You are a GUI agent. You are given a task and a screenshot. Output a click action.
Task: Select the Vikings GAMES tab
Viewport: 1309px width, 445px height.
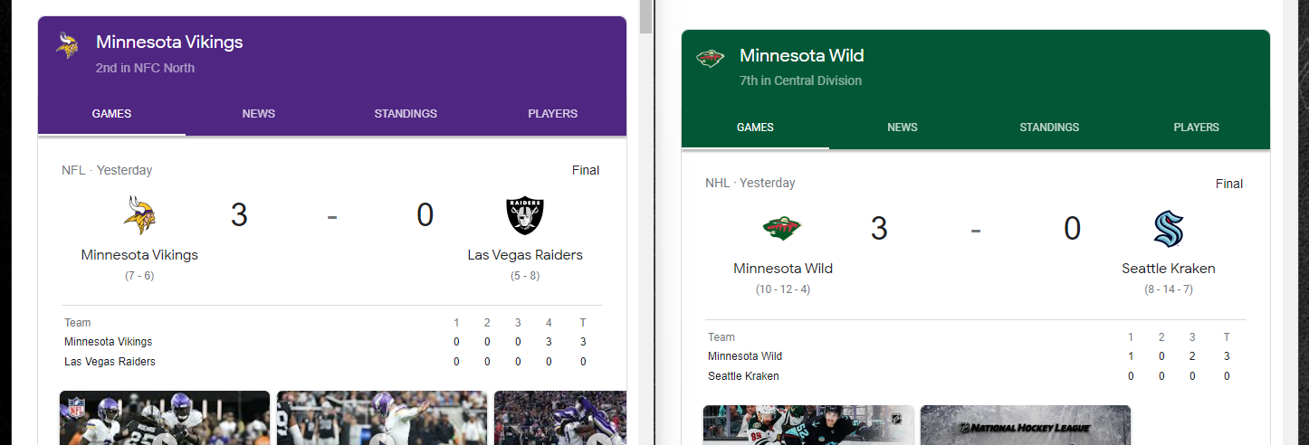112,114
